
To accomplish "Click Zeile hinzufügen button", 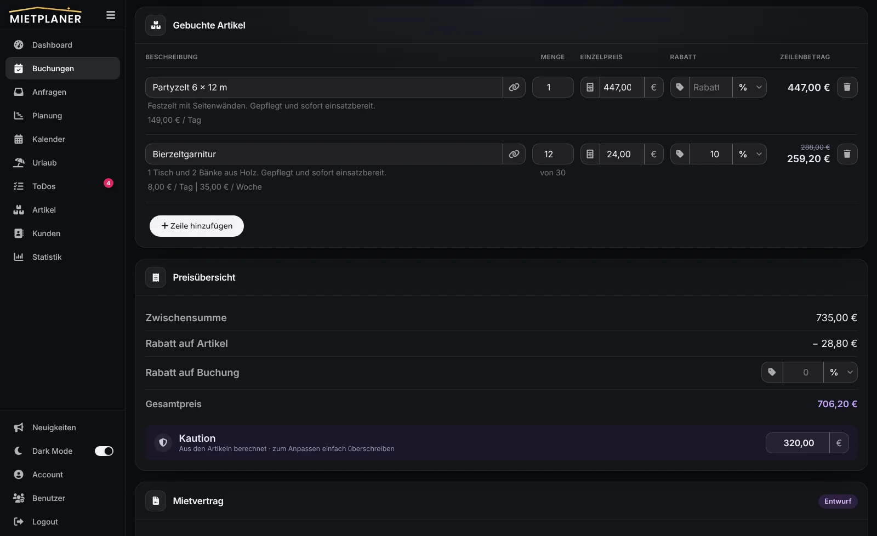I will pyautogui.click(x=197, y=226).
